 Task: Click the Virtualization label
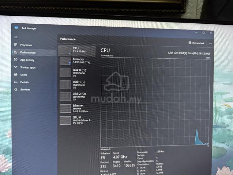tap(143, 164)
